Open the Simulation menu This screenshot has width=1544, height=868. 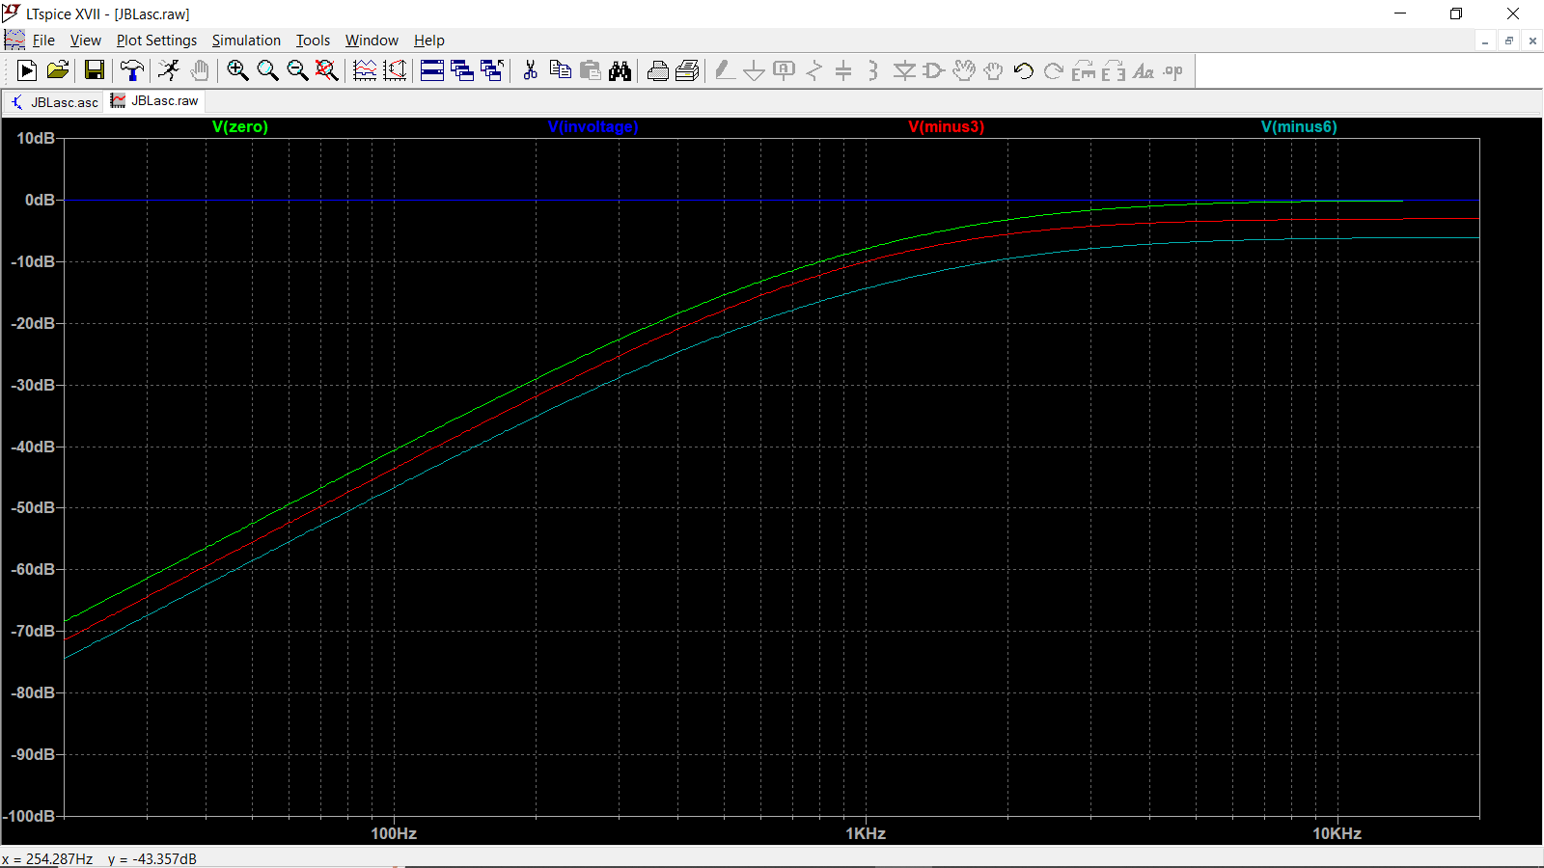coord(246,41)
